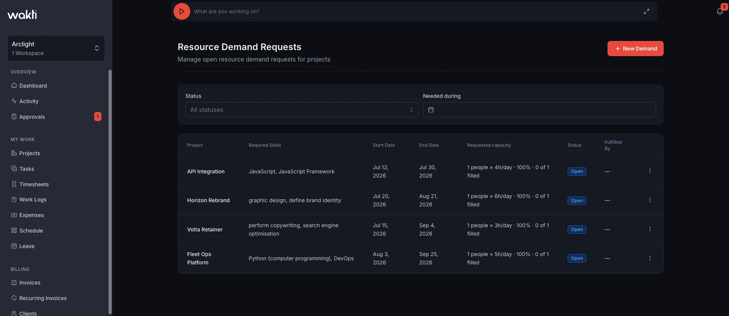Click the Requested capacity column header

tap(489, 145)
